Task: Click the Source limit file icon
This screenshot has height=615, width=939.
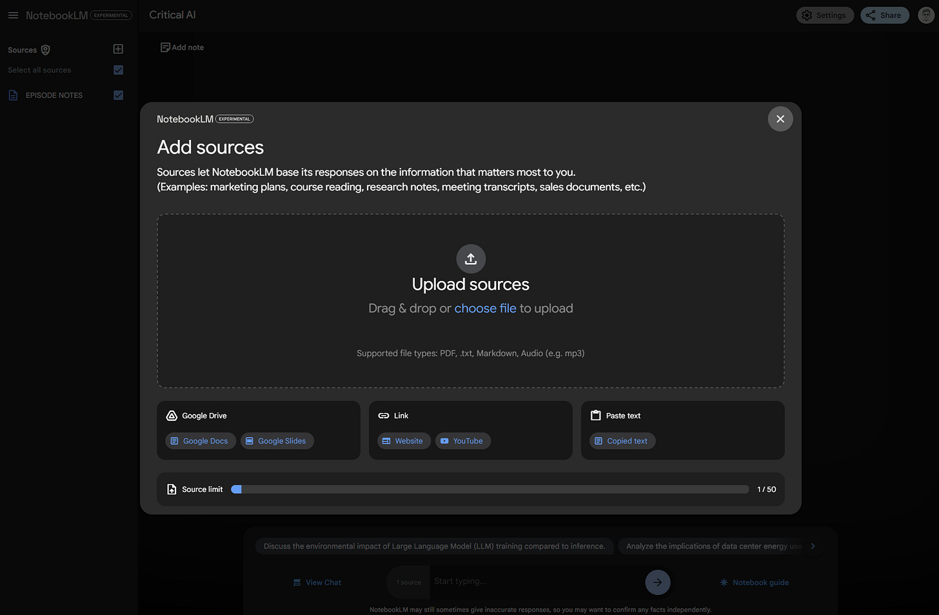Action: (x=172, y=489)
